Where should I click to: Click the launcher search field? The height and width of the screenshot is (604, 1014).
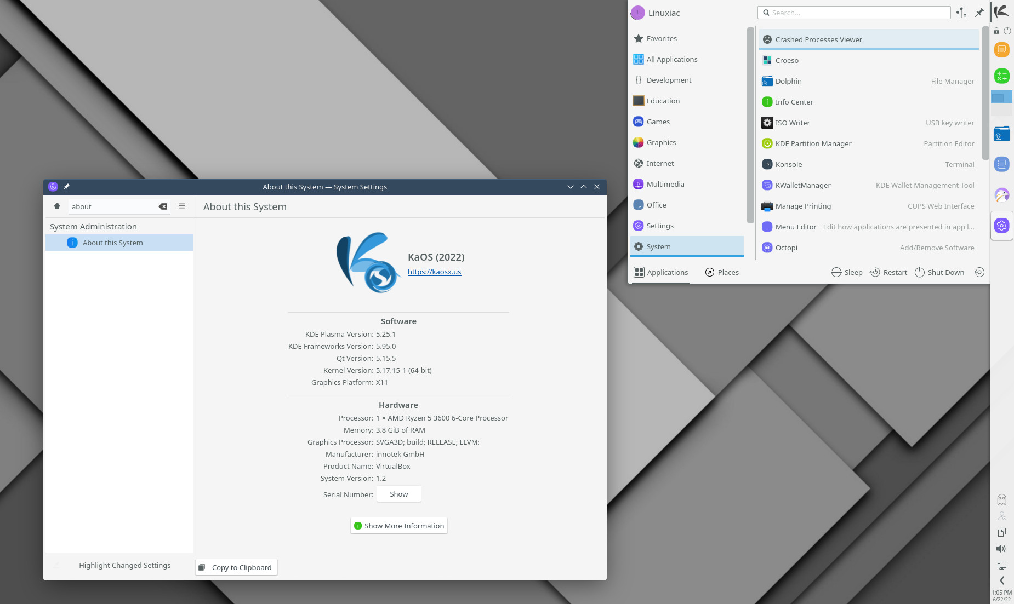point(854,13)
